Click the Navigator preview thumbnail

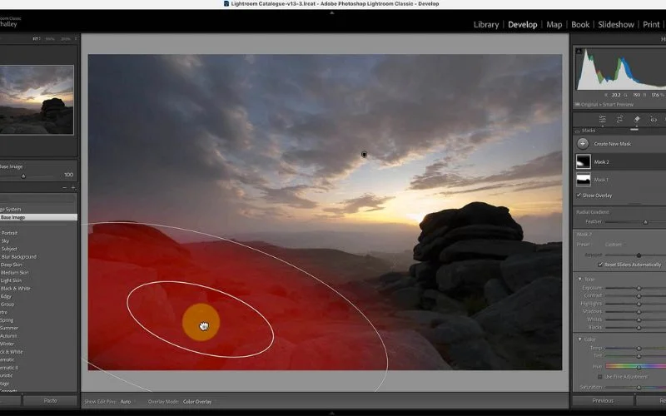(37, 100)
